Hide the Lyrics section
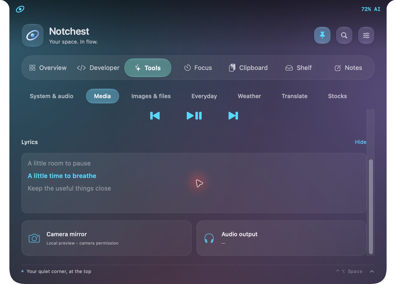Screen dimensions: 396x284 point(360,142)
